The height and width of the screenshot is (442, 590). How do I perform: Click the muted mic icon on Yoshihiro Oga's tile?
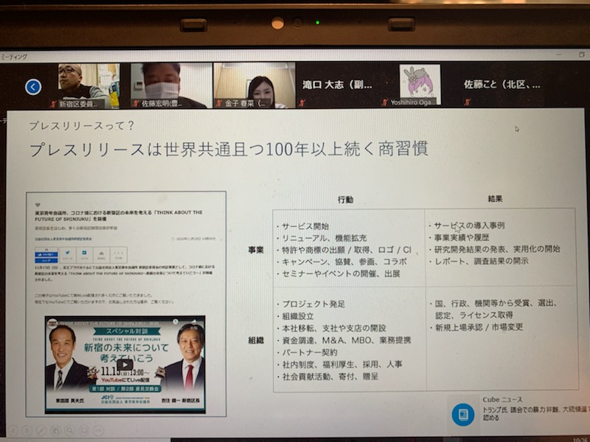385,104
